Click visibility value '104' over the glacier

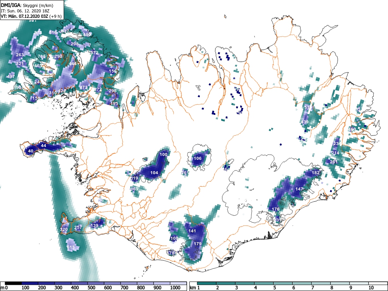[x=154, y=173]
